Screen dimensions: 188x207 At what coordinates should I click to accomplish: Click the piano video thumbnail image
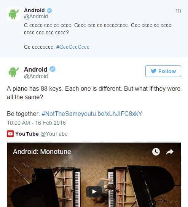94,175
